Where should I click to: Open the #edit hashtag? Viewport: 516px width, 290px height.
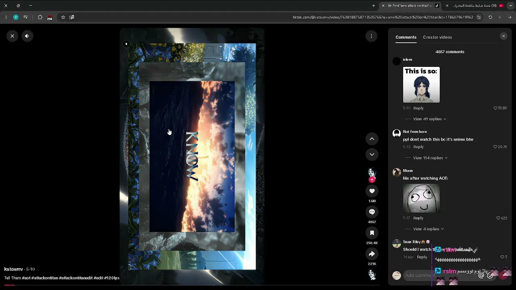pos(98,278)
